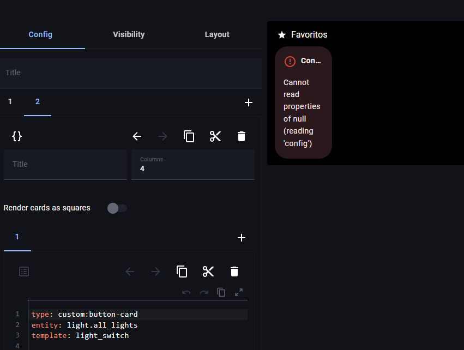Screen dimensions: 464x350
Task: Add a new card with lower plus icon
Action: click(242, 238)
